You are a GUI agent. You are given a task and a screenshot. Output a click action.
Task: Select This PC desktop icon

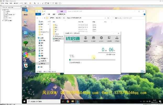(26, 12)
